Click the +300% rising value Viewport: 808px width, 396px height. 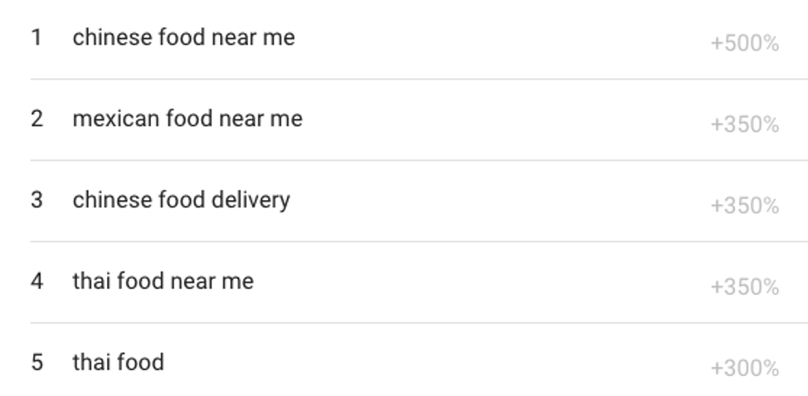click(745, 368)
